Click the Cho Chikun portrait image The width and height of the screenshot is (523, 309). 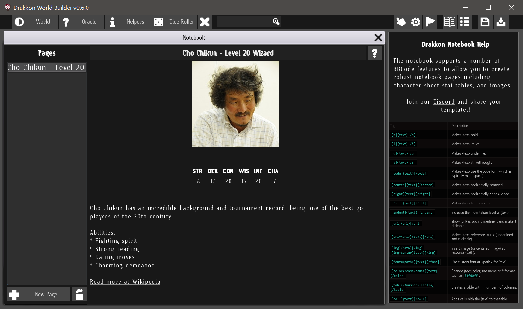235,104
